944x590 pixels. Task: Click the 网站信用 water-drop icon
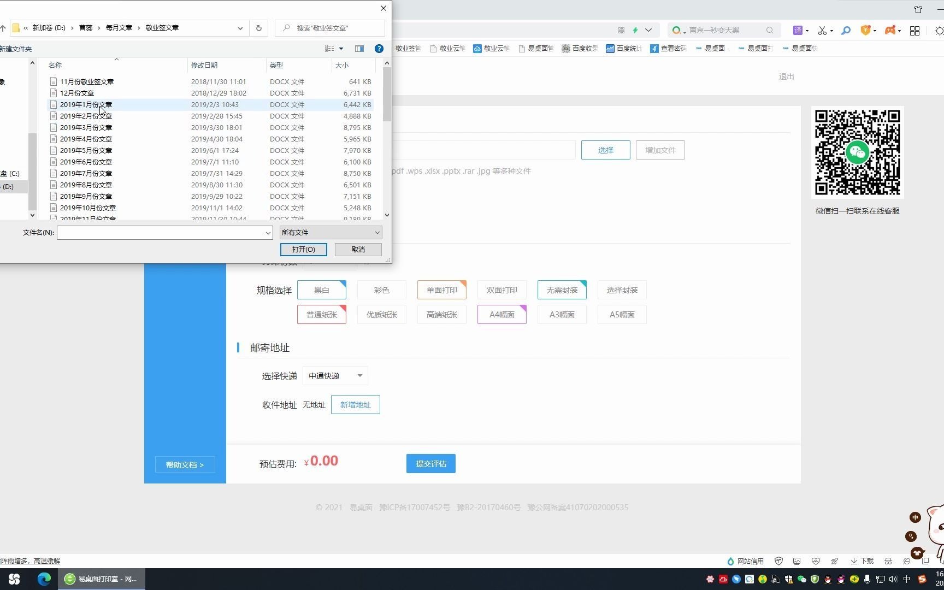(x=730, y=560)
